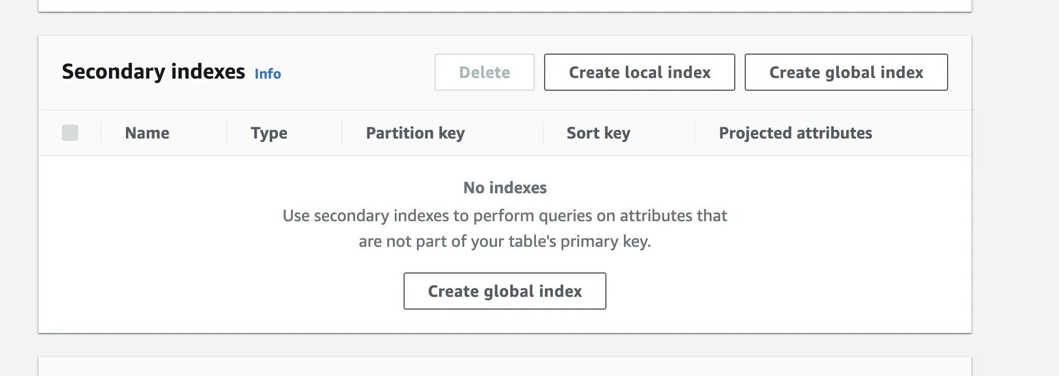The height and width of the screenshot is (376, 1059).
Task: Click Create global index beside Create local index
Action: [846, 72]
